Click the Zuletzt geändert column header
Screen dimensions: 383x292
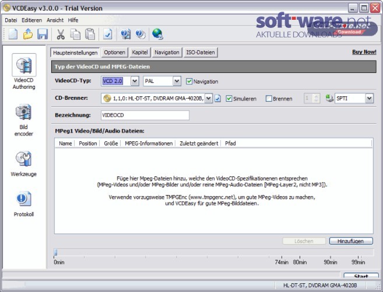pos(199,144)
